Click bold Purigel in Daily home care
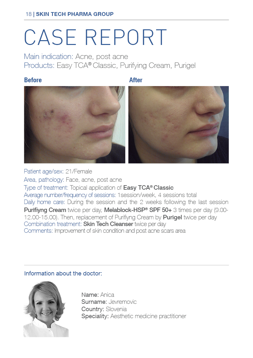253x358 pixels. [172, 217]
